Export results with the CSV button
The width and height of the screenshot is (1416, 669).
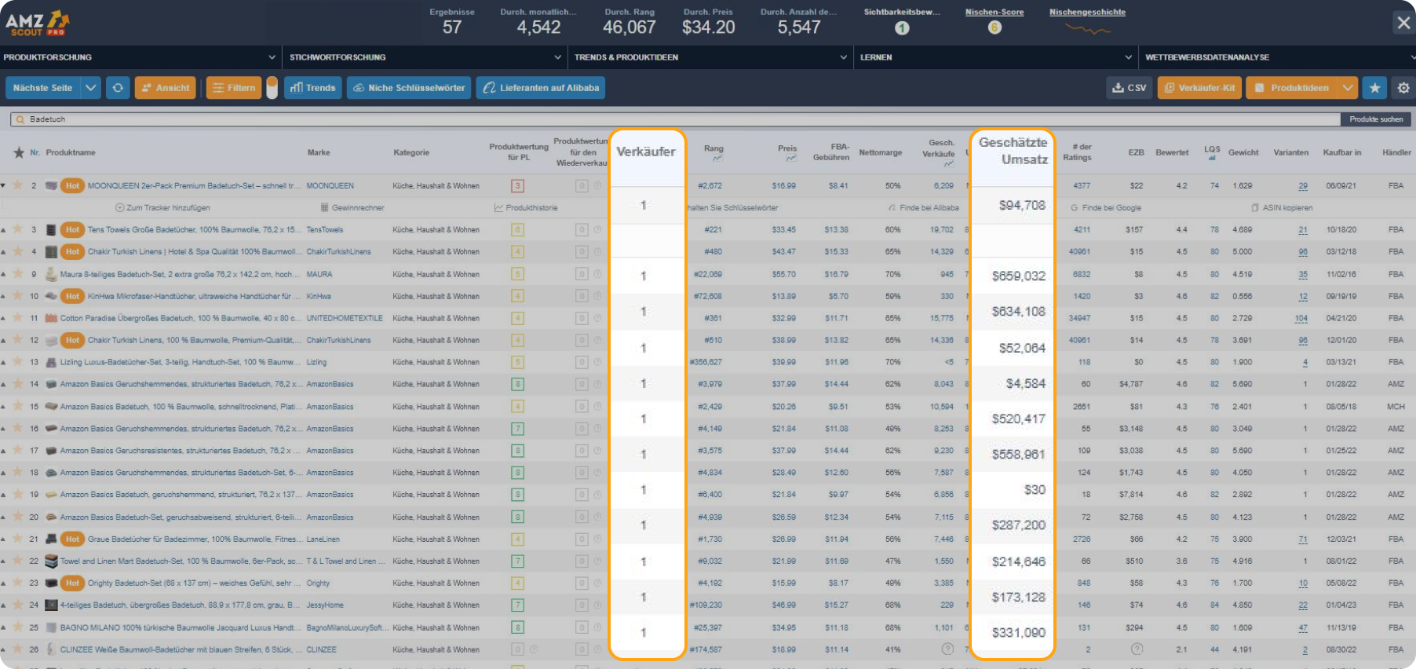pos(1129,88)
